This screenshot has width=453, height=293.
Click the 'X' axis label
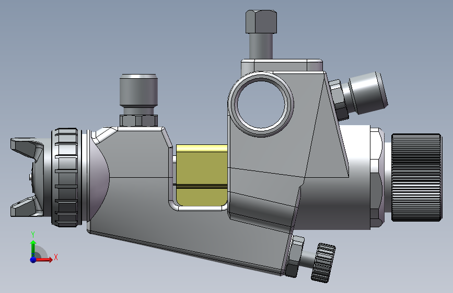pos(56,257)
